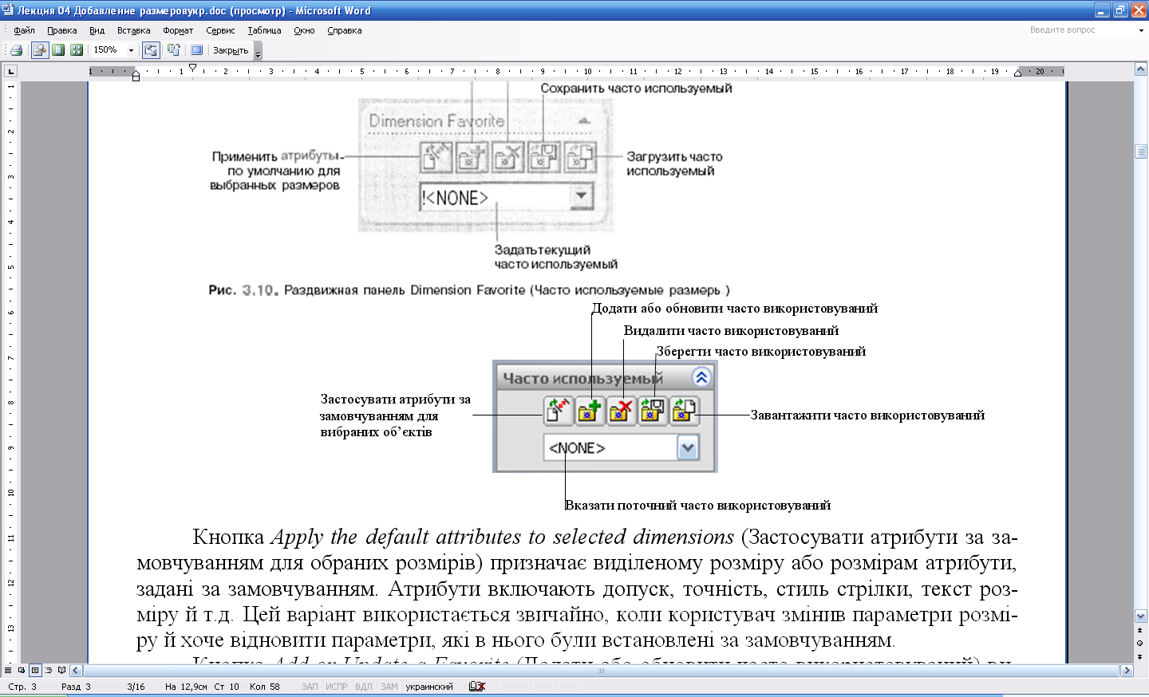Screen dimensions: 1149x697
Task: Switch to Full Screen view icon
Action: tap(196, 50)
